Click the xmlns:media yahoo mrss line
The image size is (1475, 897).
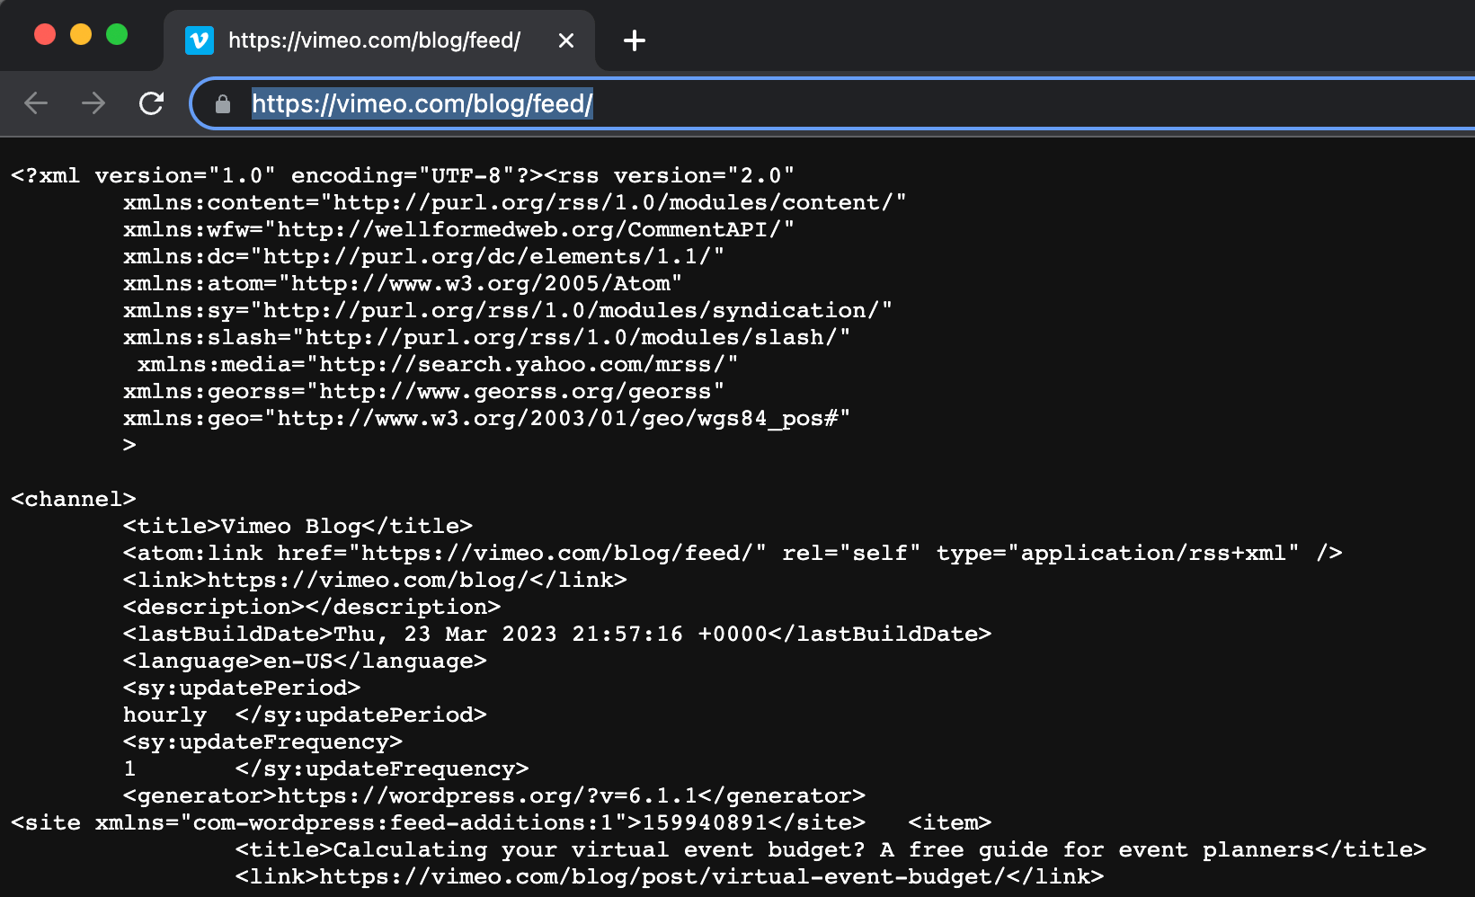(x=438, y=364)
